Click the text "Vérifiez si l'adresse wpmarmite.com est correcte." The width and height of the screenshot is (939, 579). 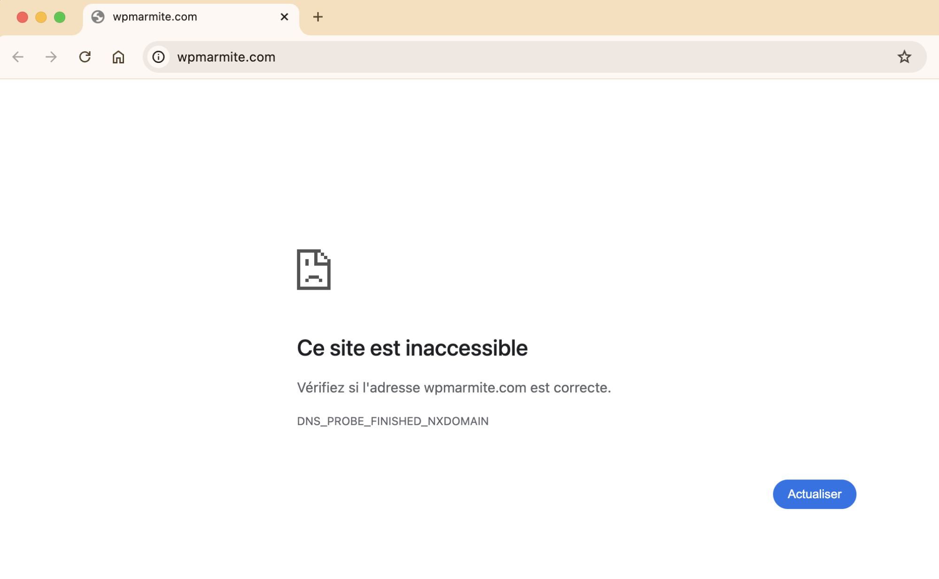pyautogui.click(x=454, y=388)
